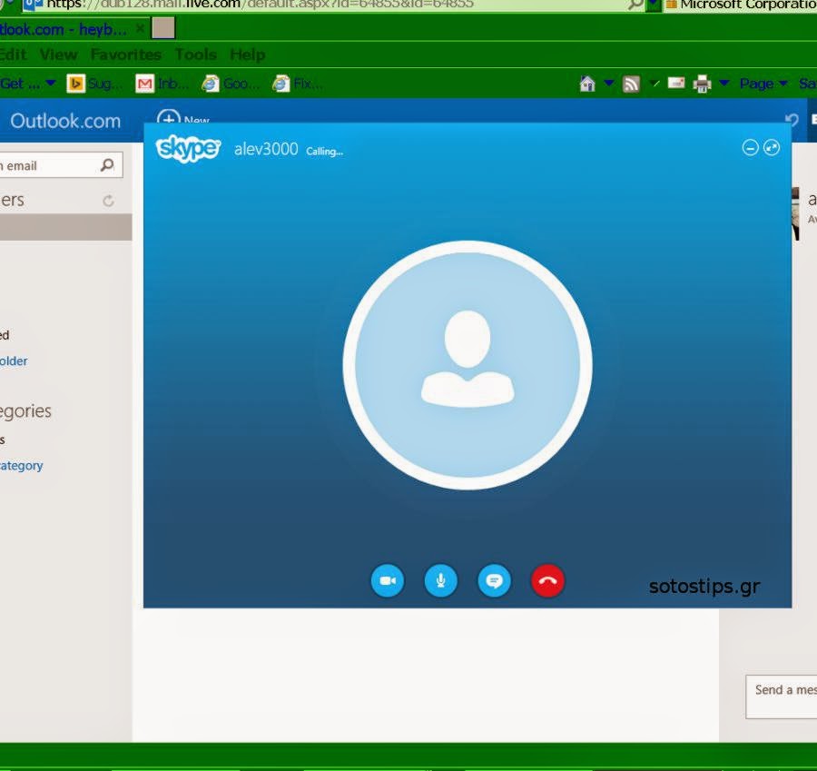The image size is (817, 771).
Task: Click the address bar search magnifier
Action: tap(635, 5)
